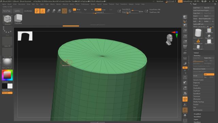Screen dimensions: 218x123
Task: Adjust the Z Intensity slider
Action: [105, 12]
